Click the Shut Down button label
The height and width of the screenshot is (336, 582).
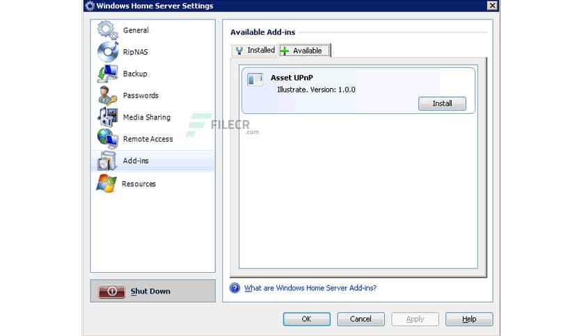tap(150, 292)
